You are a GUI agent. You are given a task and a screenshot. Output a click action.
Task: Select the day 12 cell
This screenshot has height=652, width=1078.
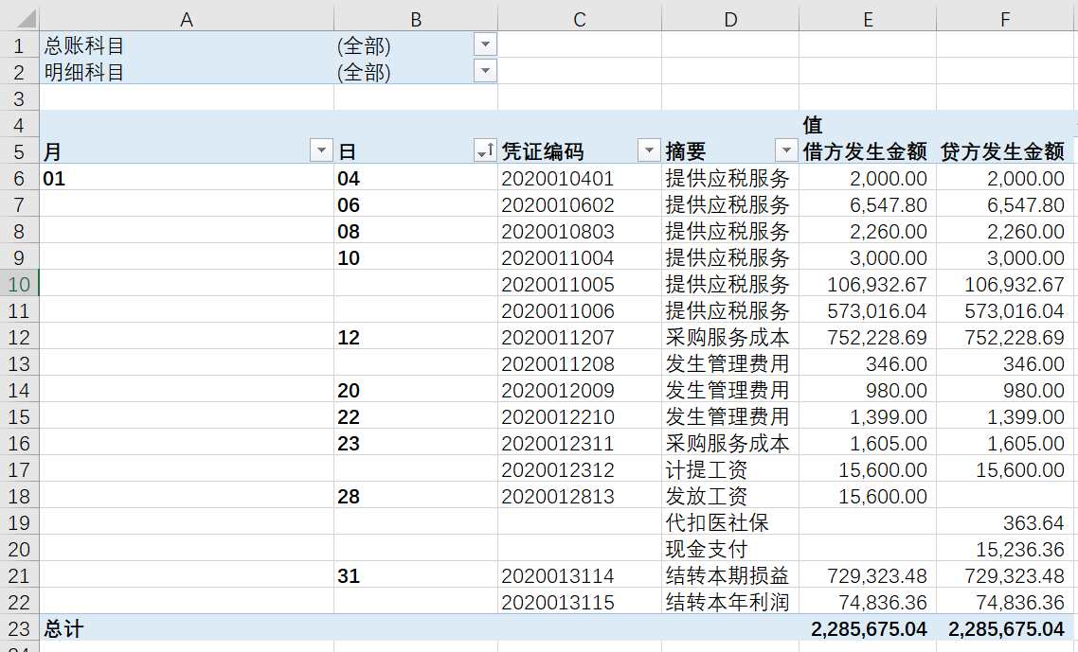coord(415,337)
